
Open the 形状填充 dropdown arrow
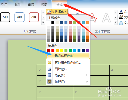click(x=66, y=12)
